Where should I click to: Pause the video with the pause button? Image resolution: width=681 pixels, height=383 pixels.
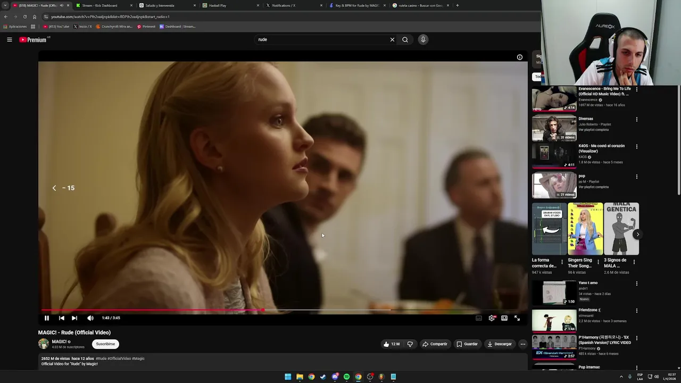47,318
